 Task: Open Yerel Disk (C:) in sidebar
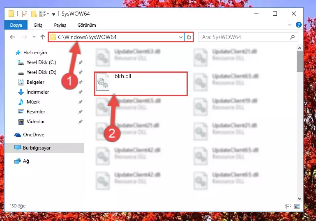(41, 62)
